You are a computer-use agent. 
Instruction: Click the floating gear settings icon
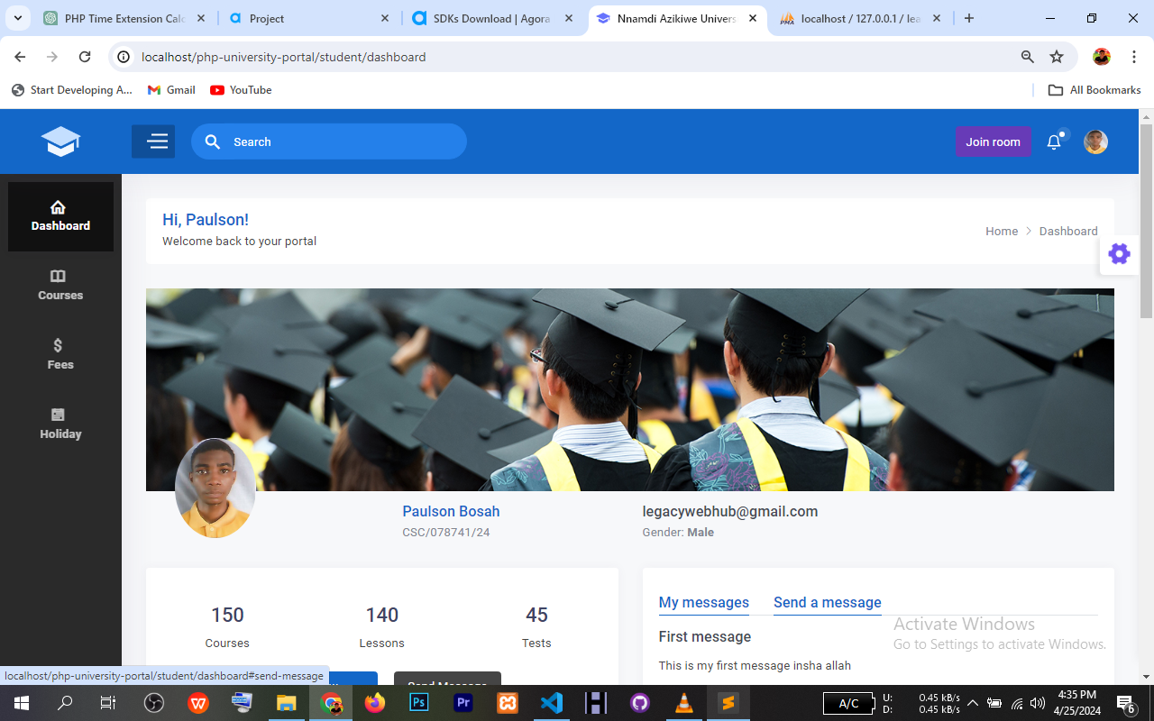coord(1119,253)
